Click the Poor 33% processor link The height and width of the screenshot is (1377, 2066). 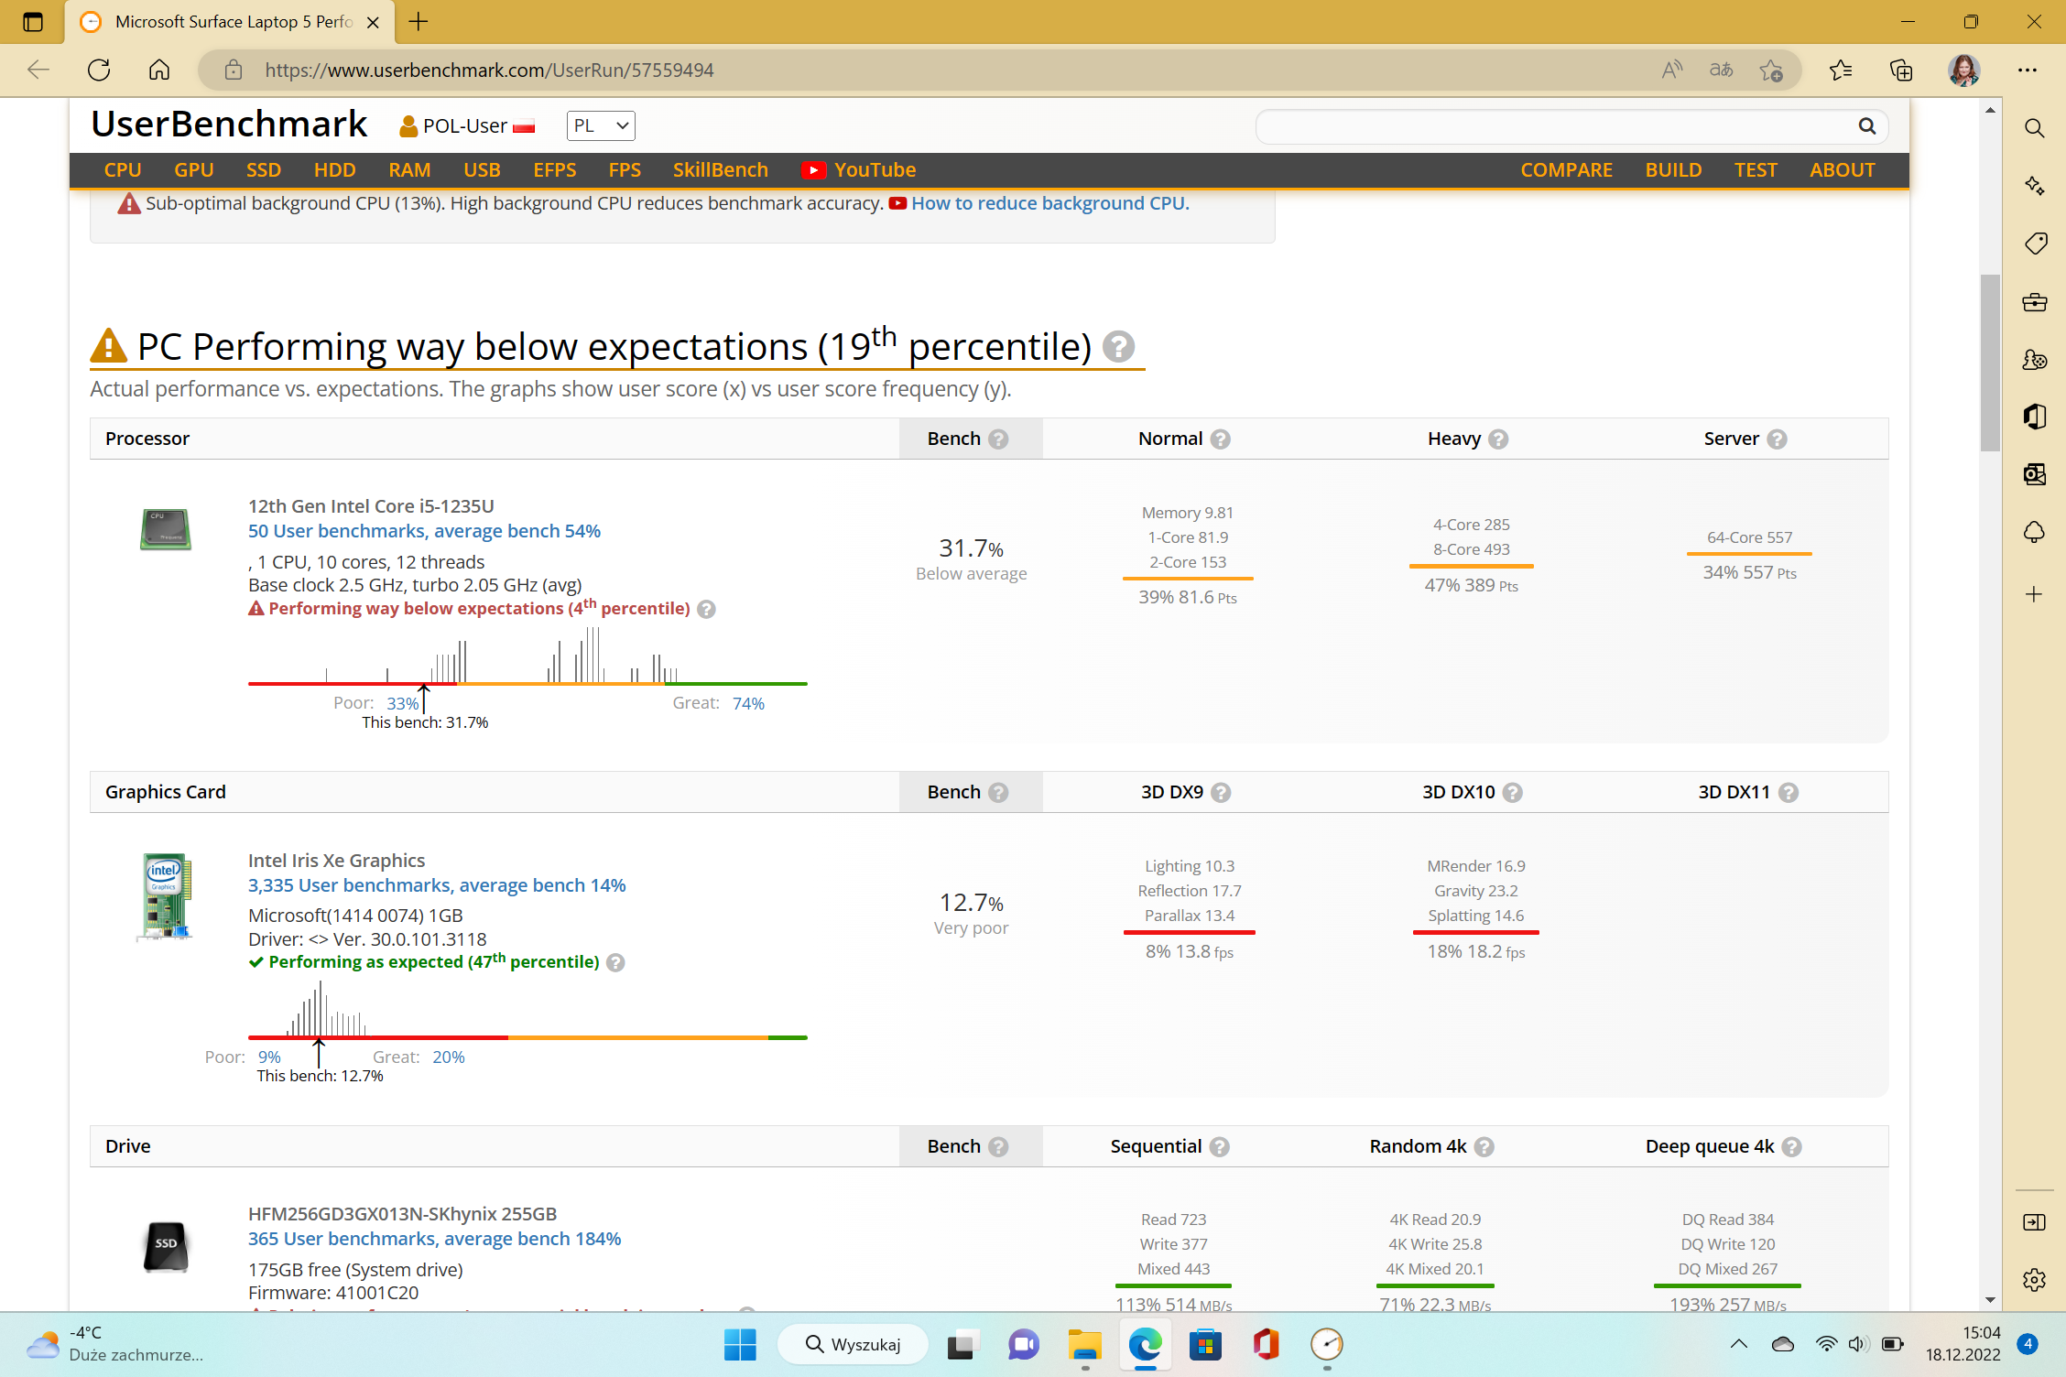[402, 703]
